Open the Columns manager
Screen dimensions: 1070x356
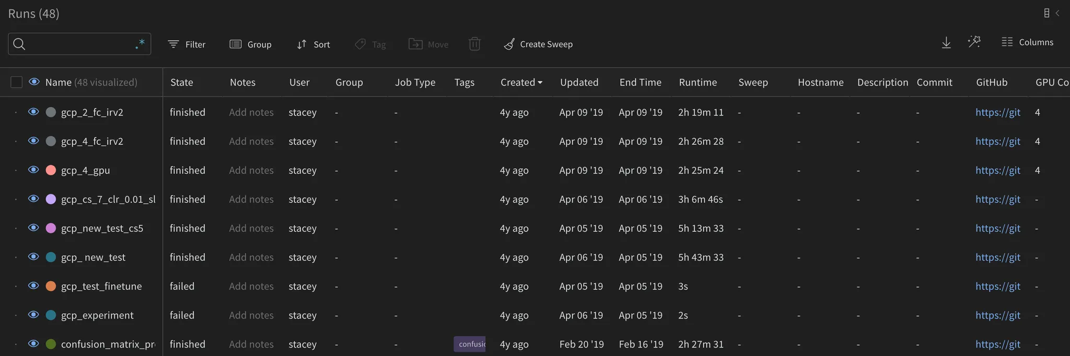pos(1028,42)
